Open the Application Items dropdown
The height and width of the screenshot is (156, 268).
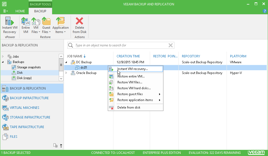pyautogui.click(x=60, y=25)
